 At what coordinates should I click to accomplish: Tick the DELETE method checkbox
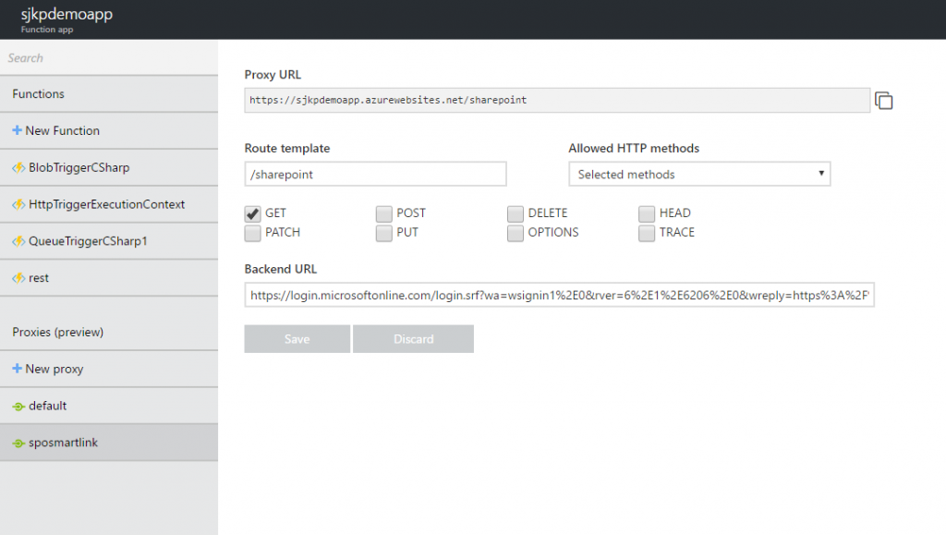515,213
